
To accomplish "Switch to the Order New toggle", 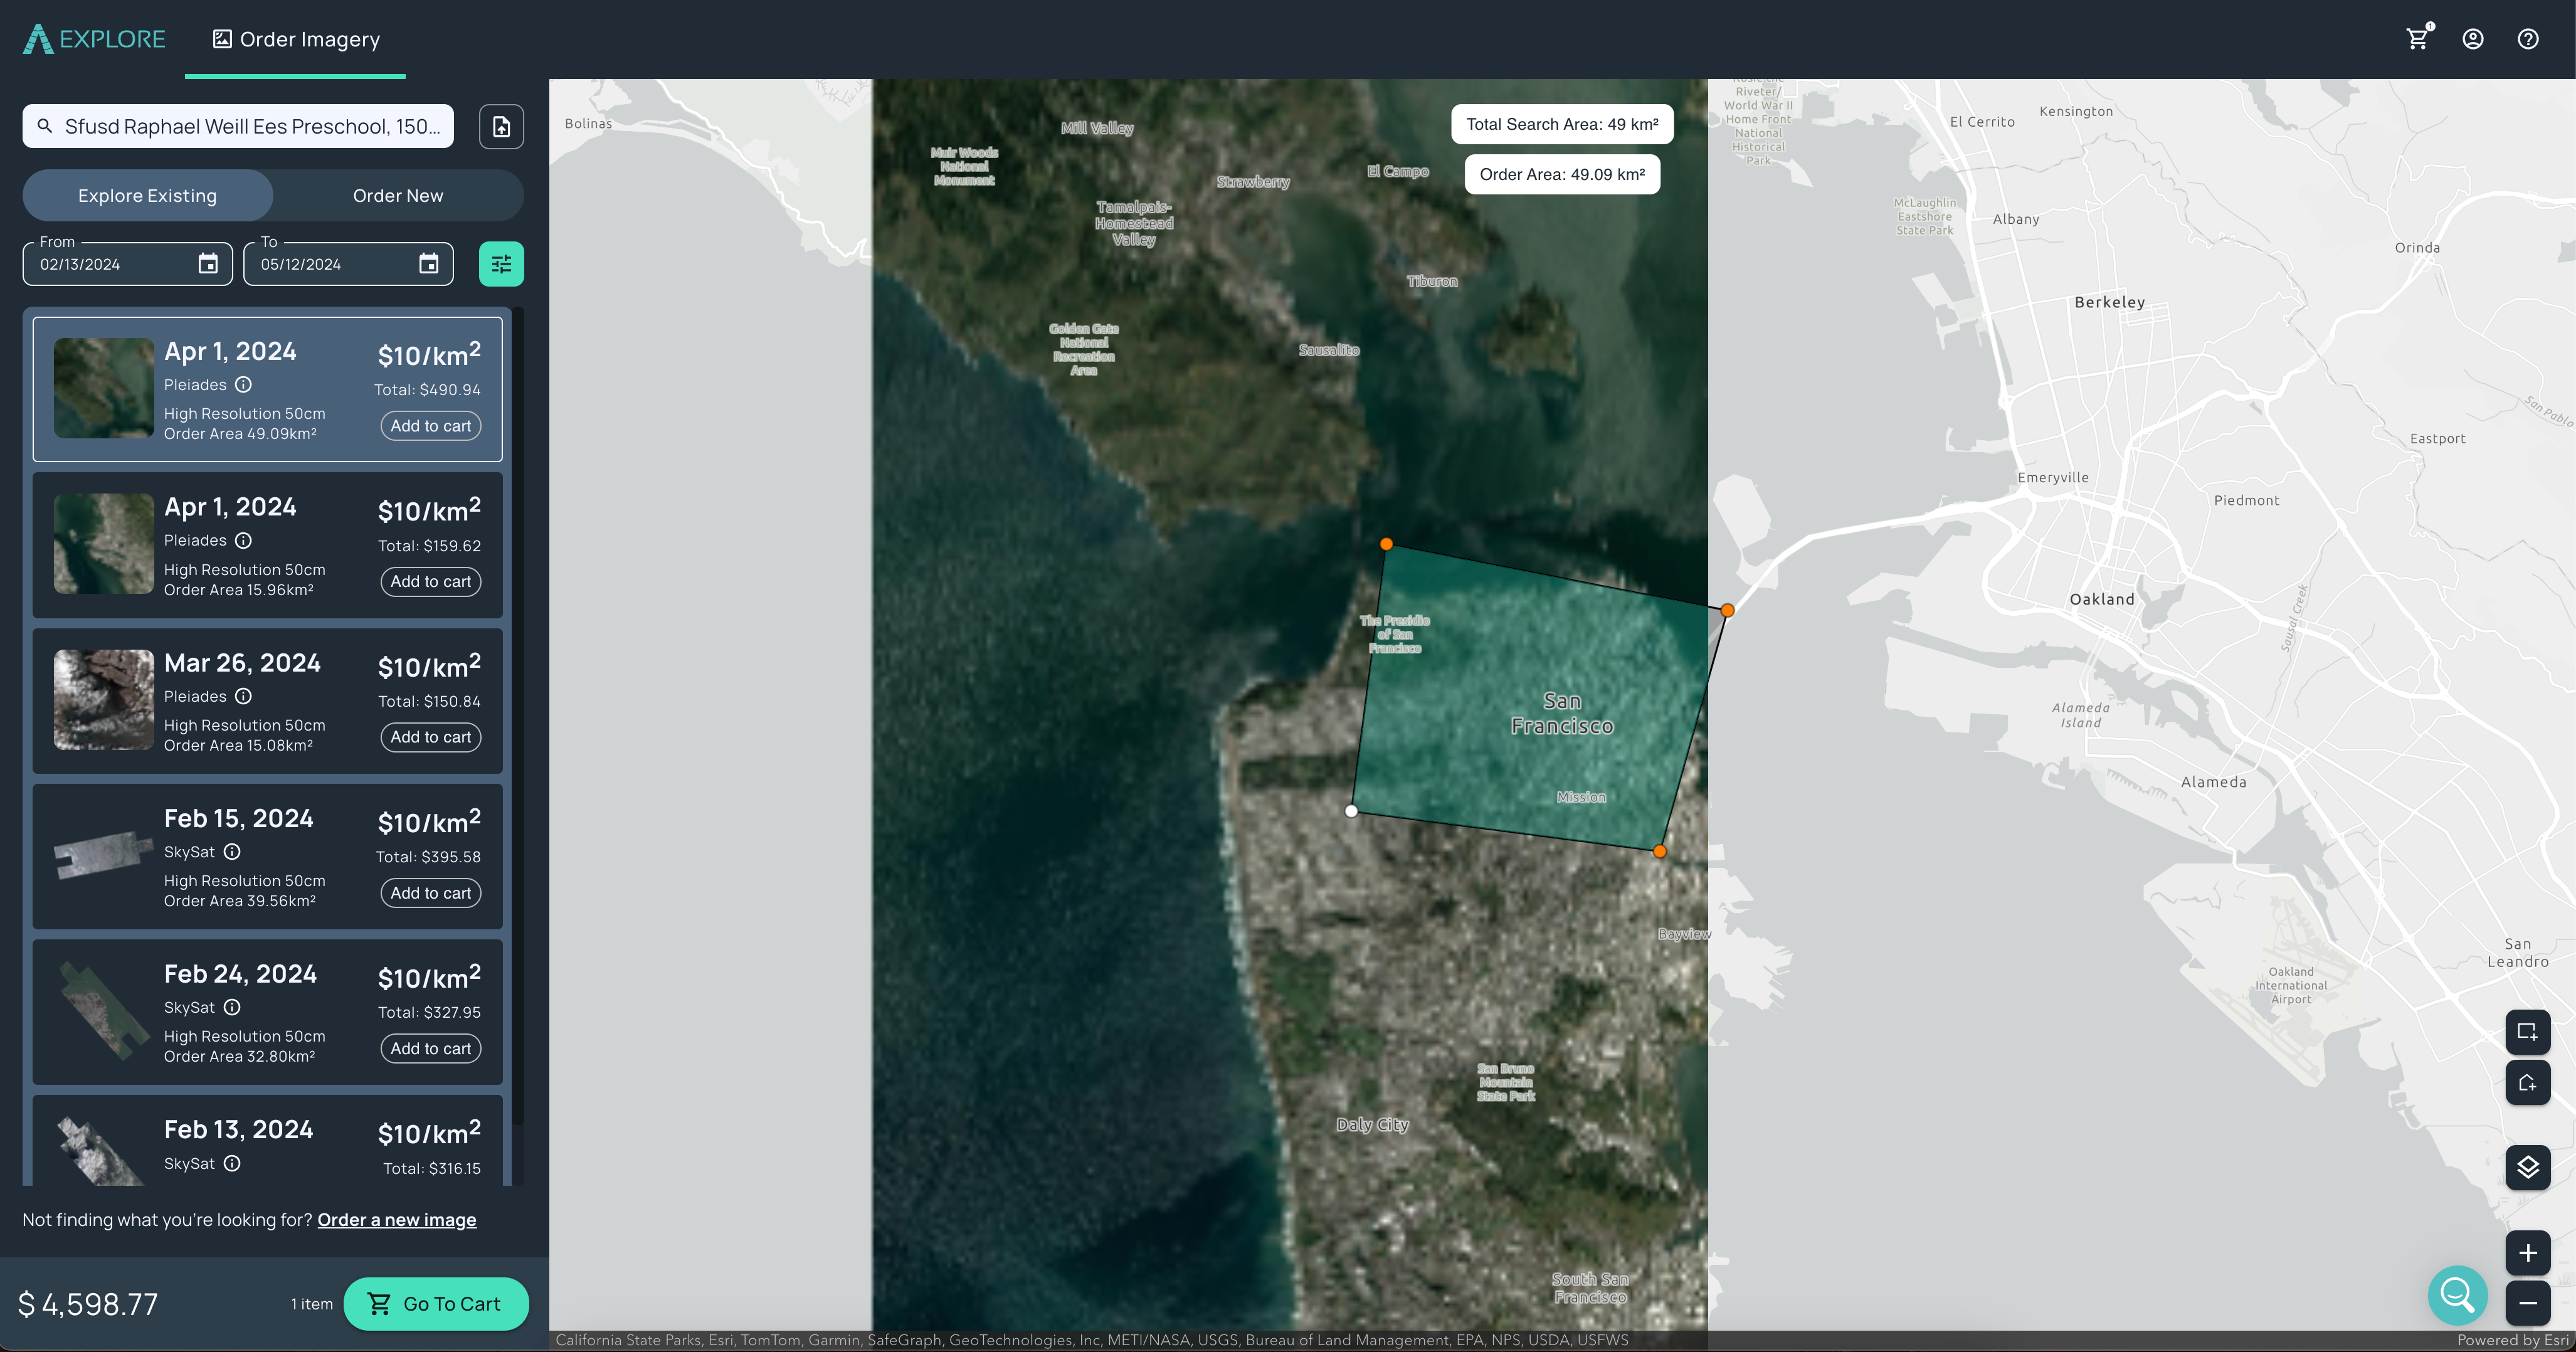I will [x=398, y=196].
